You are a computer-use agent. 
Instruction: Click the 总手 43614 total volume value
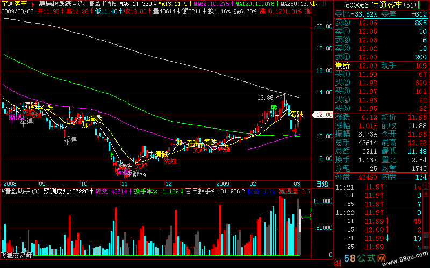point(368,143)
